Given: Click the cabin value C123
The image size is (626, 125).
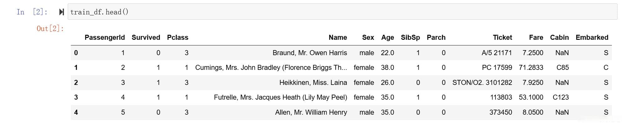Looking at the screenshot, I should 560,97.
